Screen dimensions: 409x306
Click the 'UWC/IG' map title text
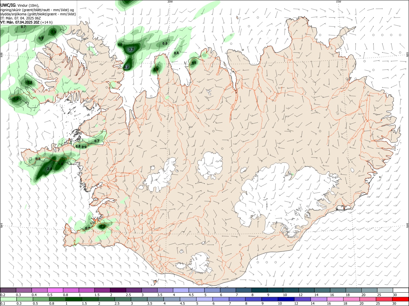8,5
